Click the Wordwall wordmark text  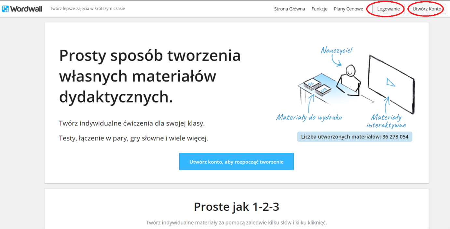26,8
